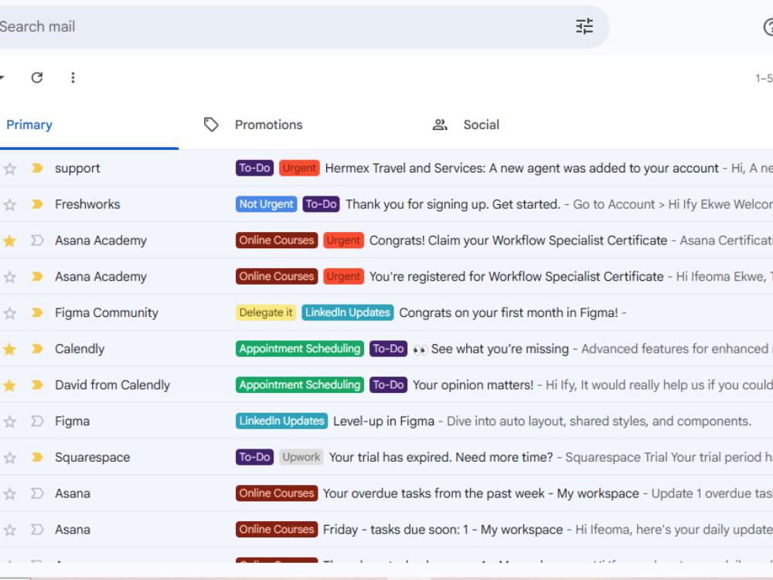
Task: Unstar the David from Calendly email
Action: tap(10, 385)
